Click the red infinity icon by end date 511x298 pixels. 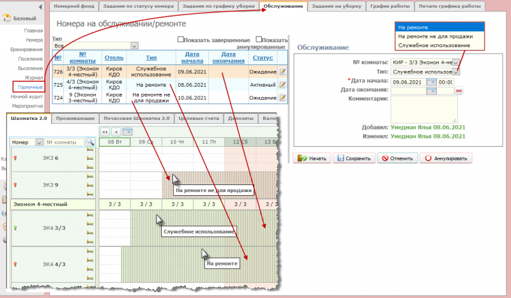458,91
